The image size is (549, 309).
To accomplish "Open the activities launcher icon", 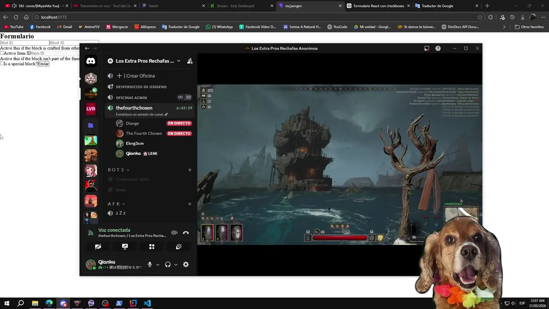I will 151,247.
